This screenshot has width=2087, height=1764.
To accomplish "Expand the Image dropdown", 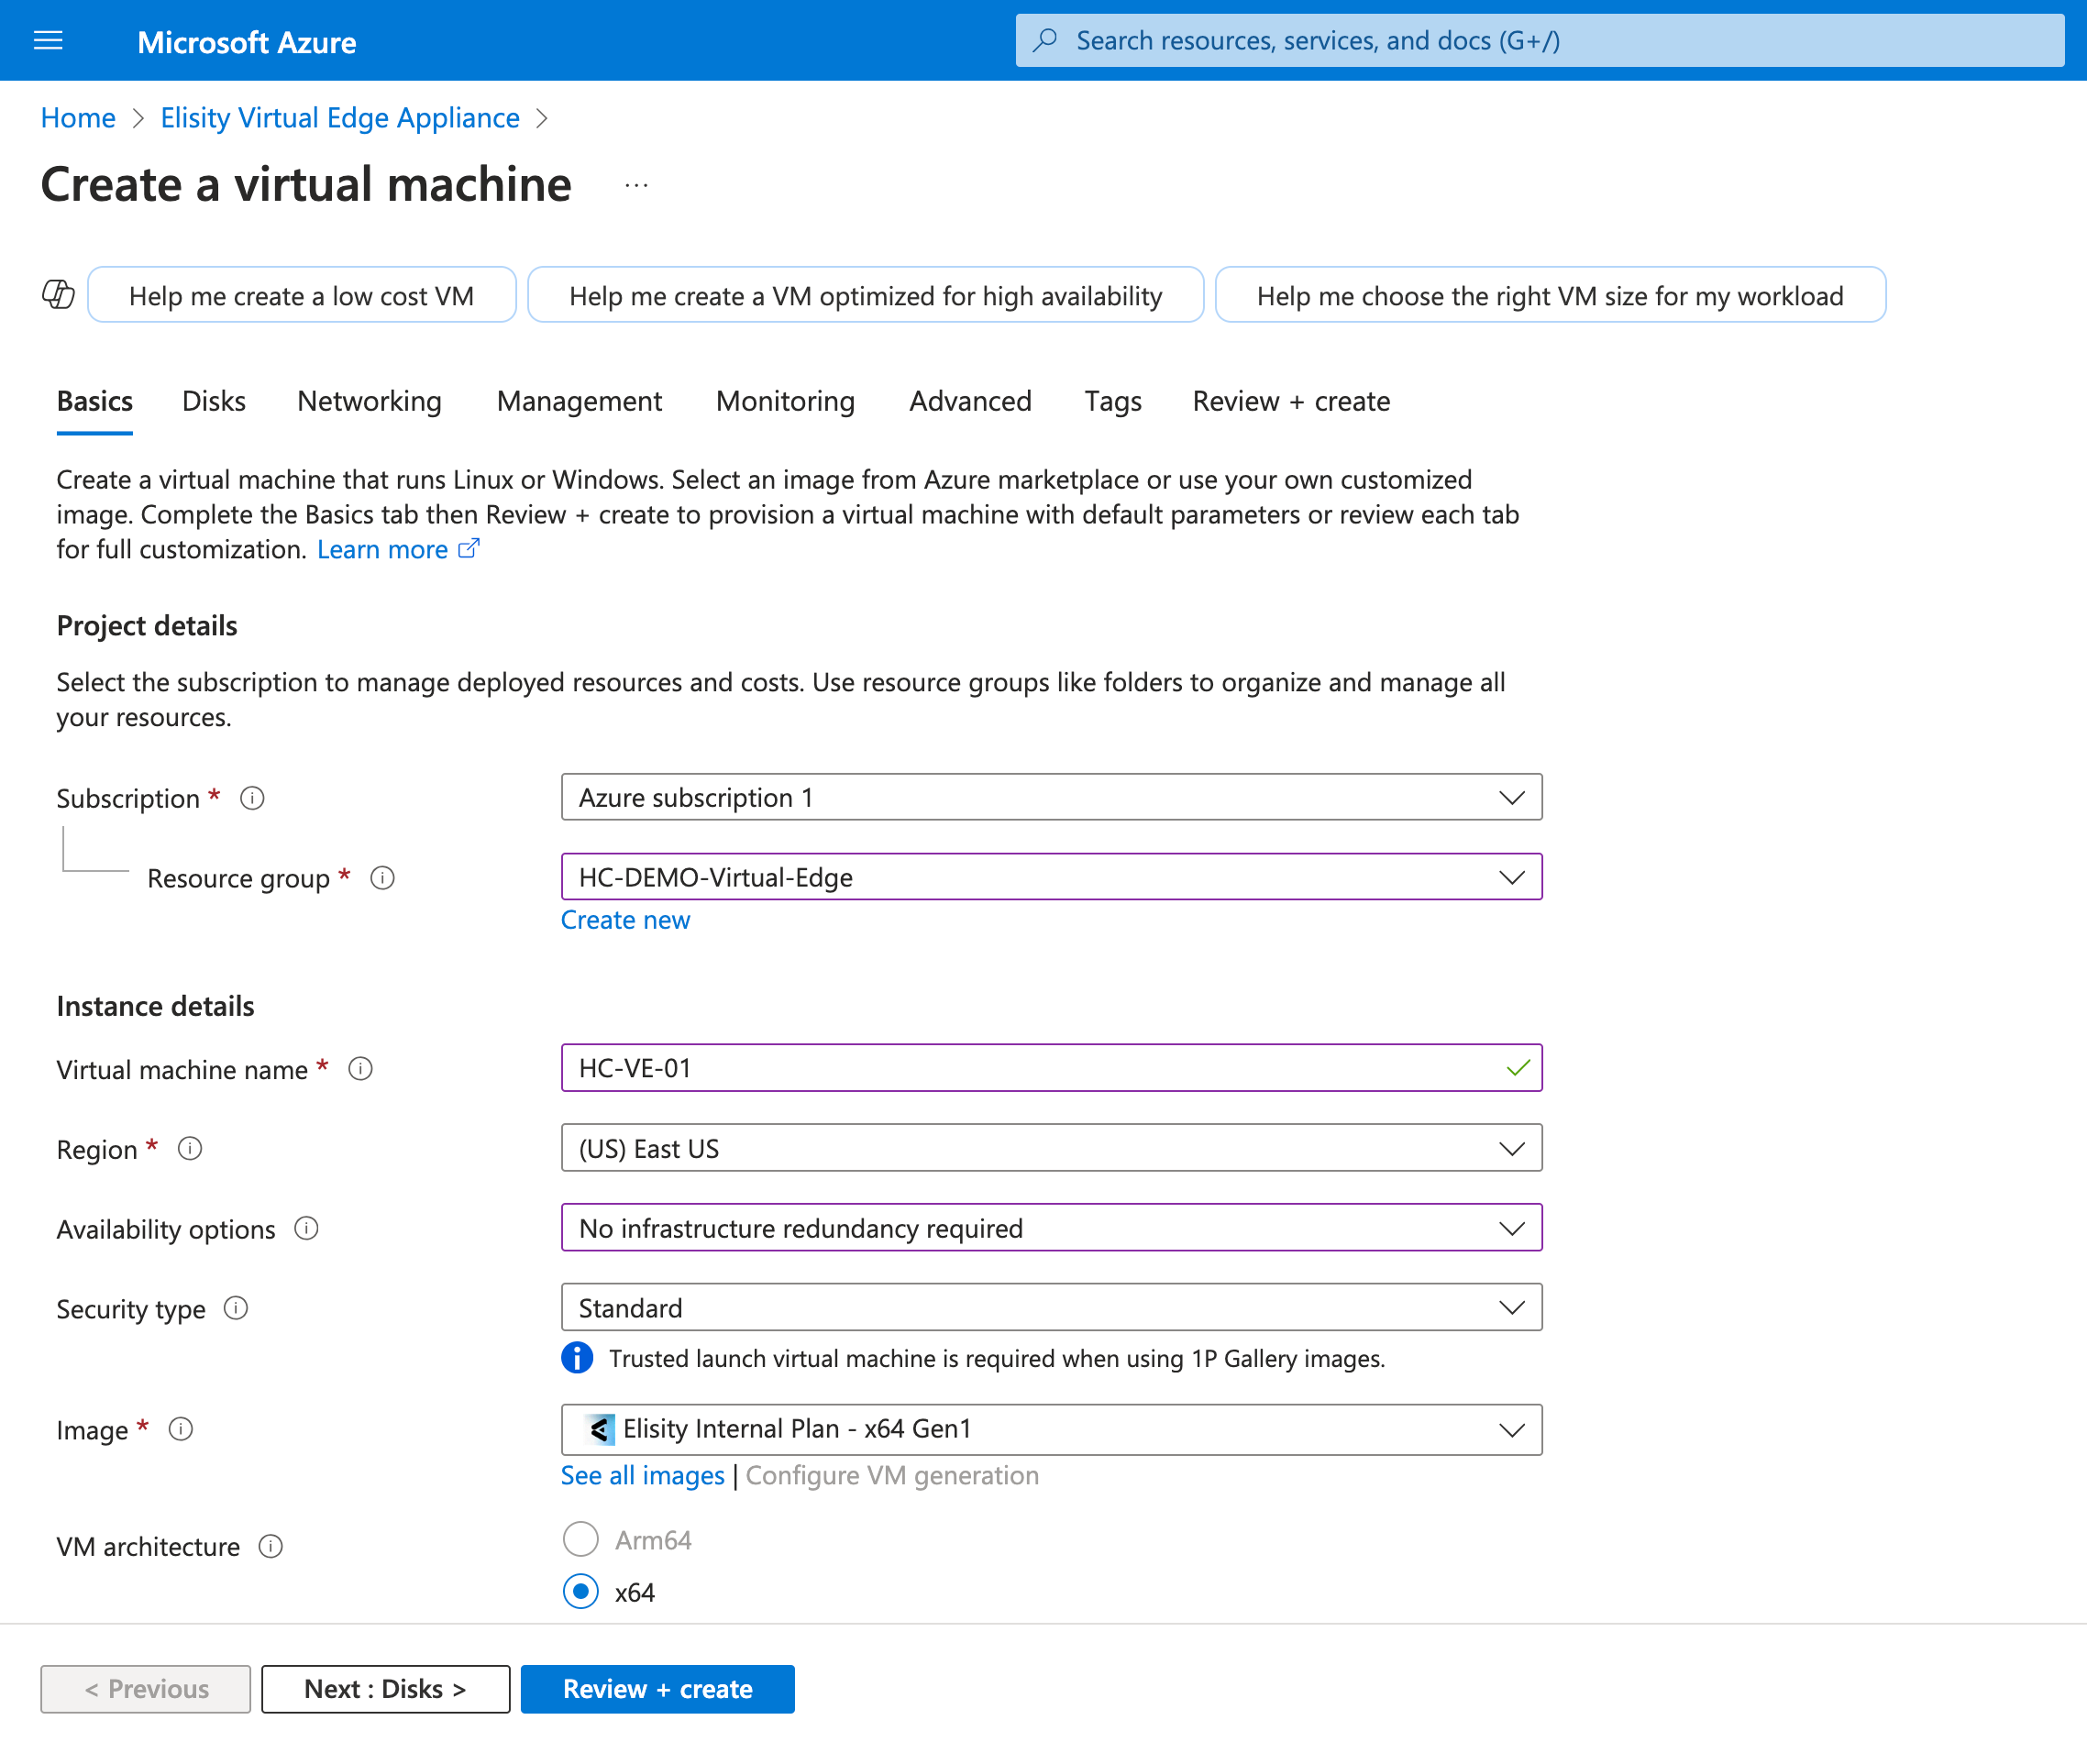I will [1051, 1429].
